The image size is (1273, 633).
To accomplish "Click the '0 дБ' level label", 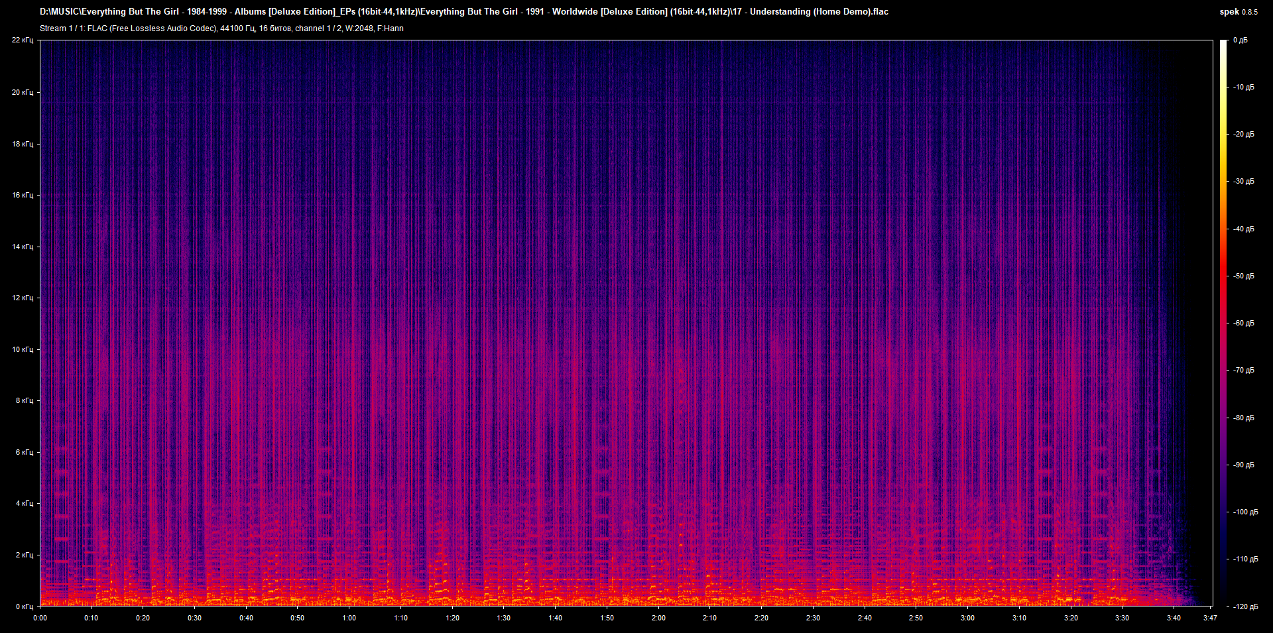I will pos(1240,40).
